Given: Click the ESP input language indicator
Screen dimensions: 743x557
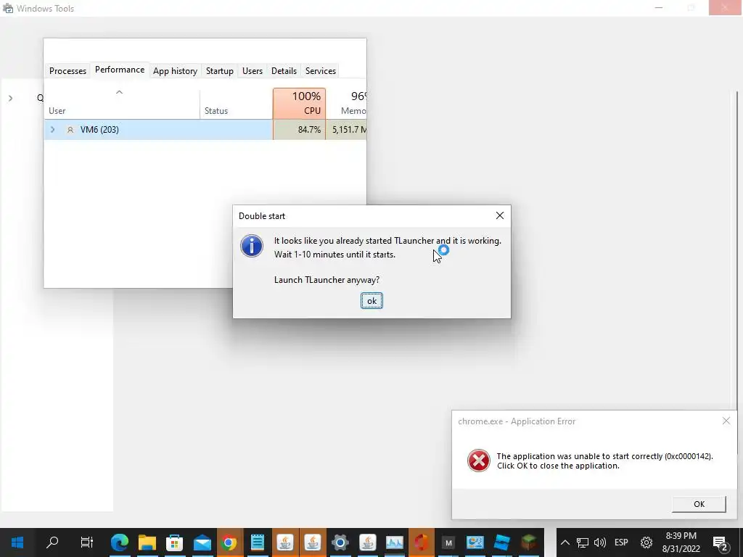Looking at the screenshot, I should click(x=621, y=542).
